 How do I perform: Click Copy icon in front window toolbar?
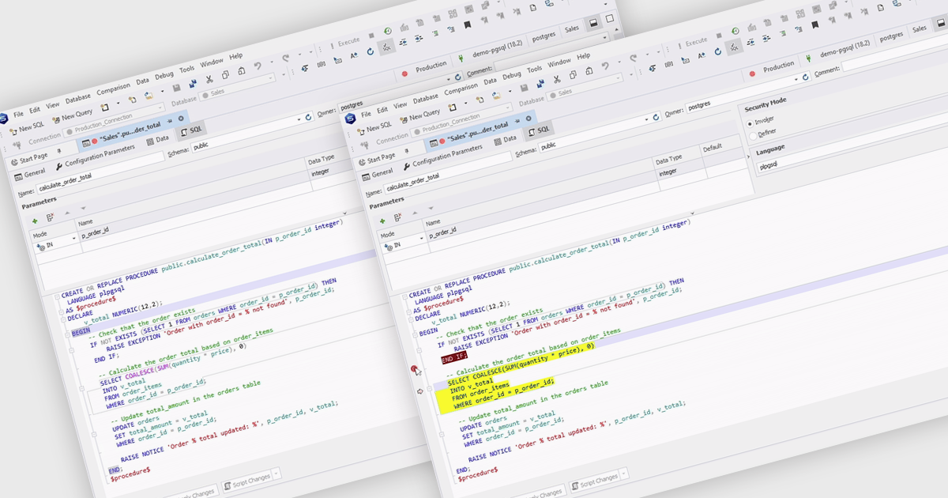click(573, 74)
